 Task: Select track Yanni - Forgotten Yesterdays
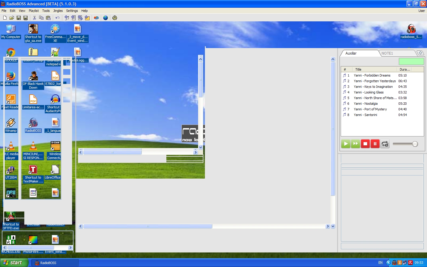[x=382, y=81]
